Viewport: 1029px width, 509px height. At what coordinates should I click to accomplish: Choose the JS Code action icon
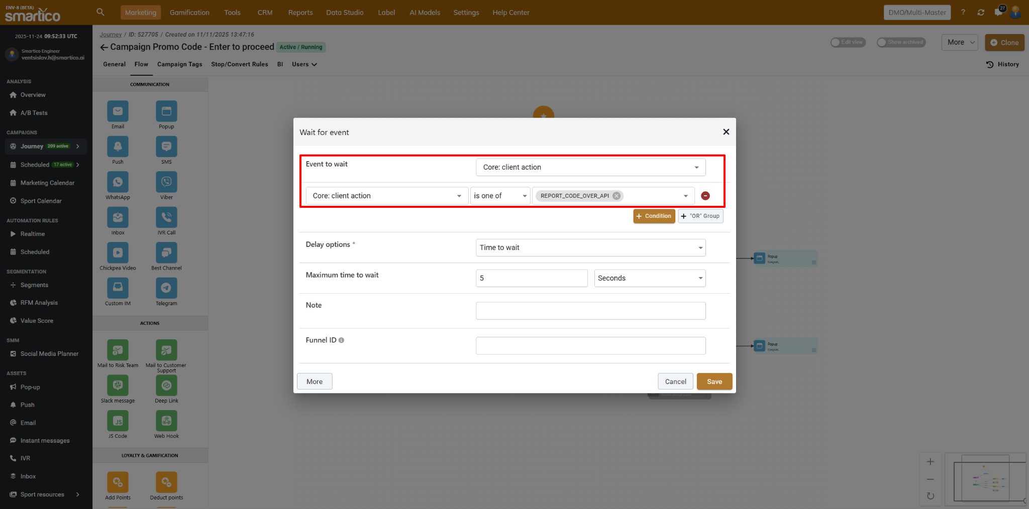pos(118,421)
